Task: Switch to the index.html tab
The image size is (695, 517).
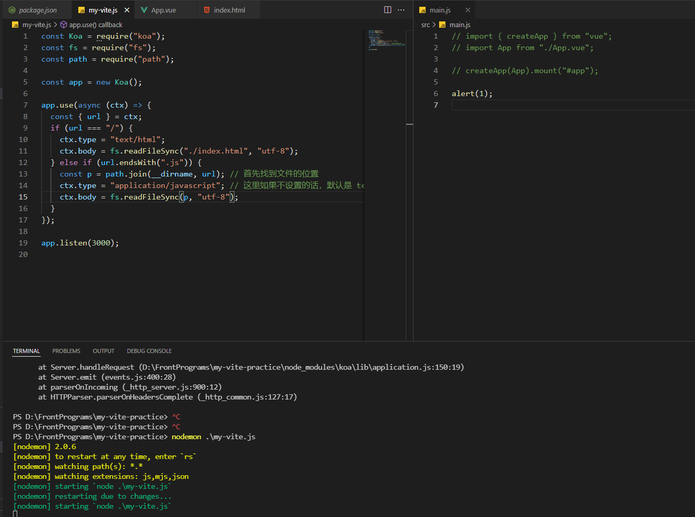Action: [x=229, y=10]
